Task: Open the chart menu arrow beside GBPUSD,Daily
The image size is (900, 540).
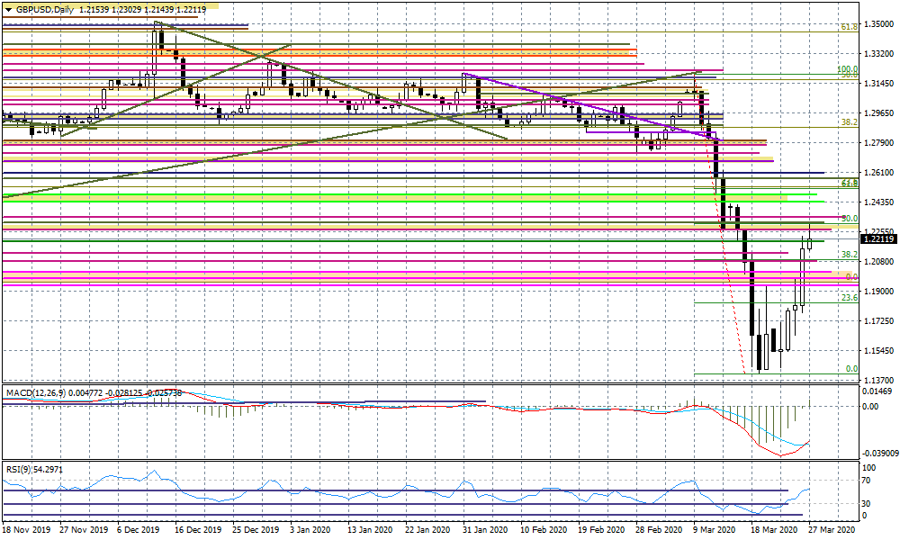Action: tap(8, 9)
